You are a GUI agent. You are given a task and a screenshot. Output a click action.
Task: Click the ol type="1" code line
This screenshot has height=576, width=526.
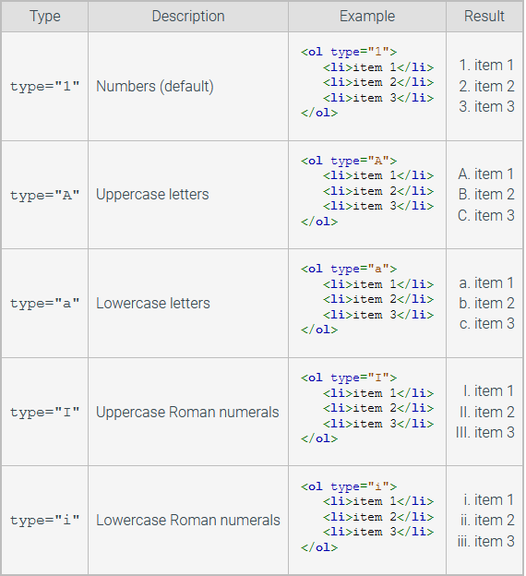click(x=349, y=52)
